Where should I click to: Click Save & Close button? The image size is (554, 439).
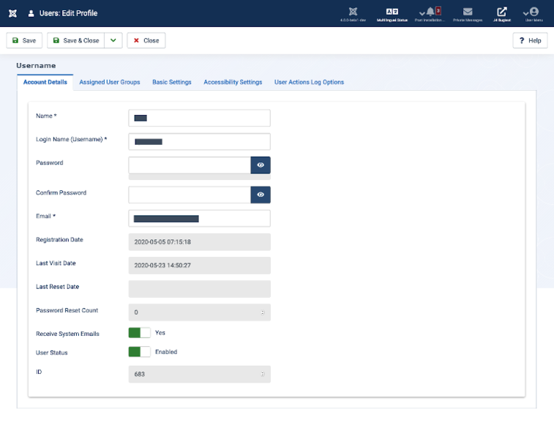coord(75,41)
